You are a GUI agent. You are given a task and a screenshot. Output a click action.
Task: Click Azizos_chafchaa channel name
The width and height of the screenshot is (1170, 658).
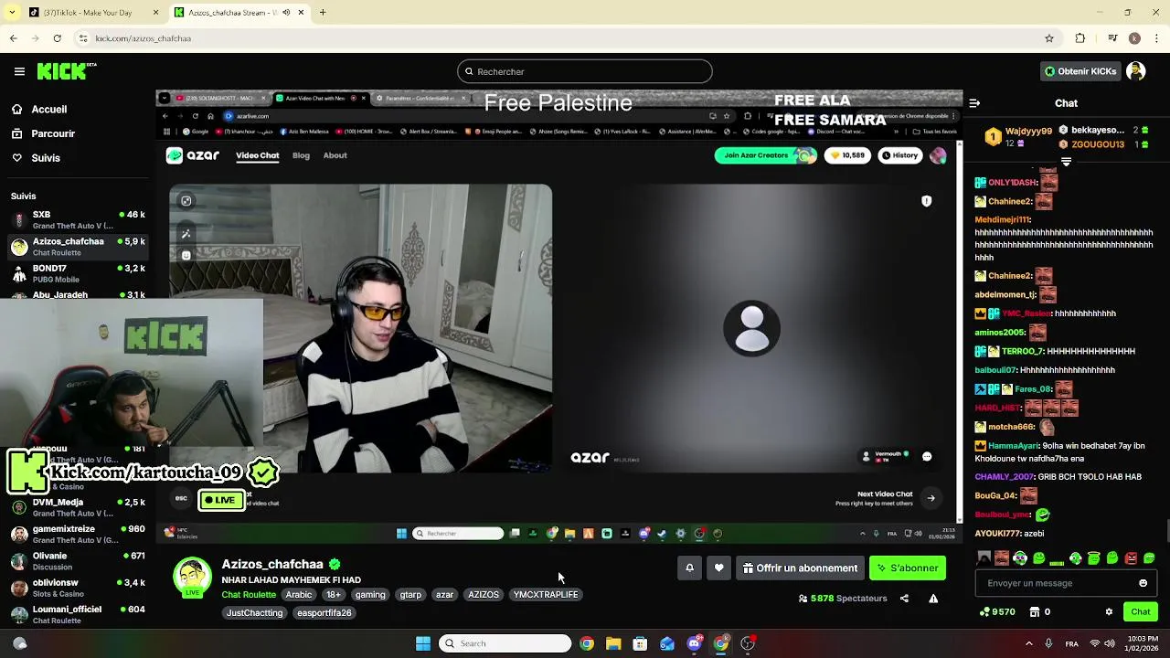point(272,564)
